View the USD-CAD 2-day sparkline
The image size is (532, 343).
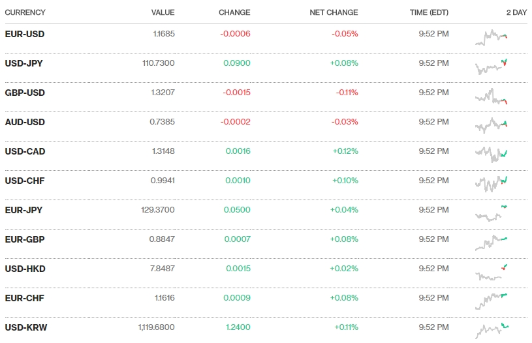[492, 155]
